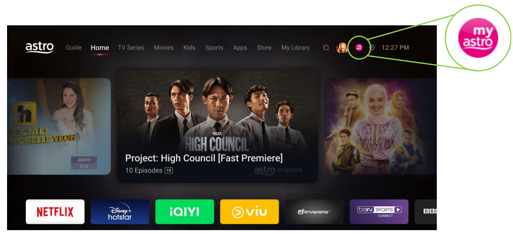Image resolution: width=513 pixels, height=234 pixels.
Task: Launch the Netflix app tile
Action: (x=55, y=212)
